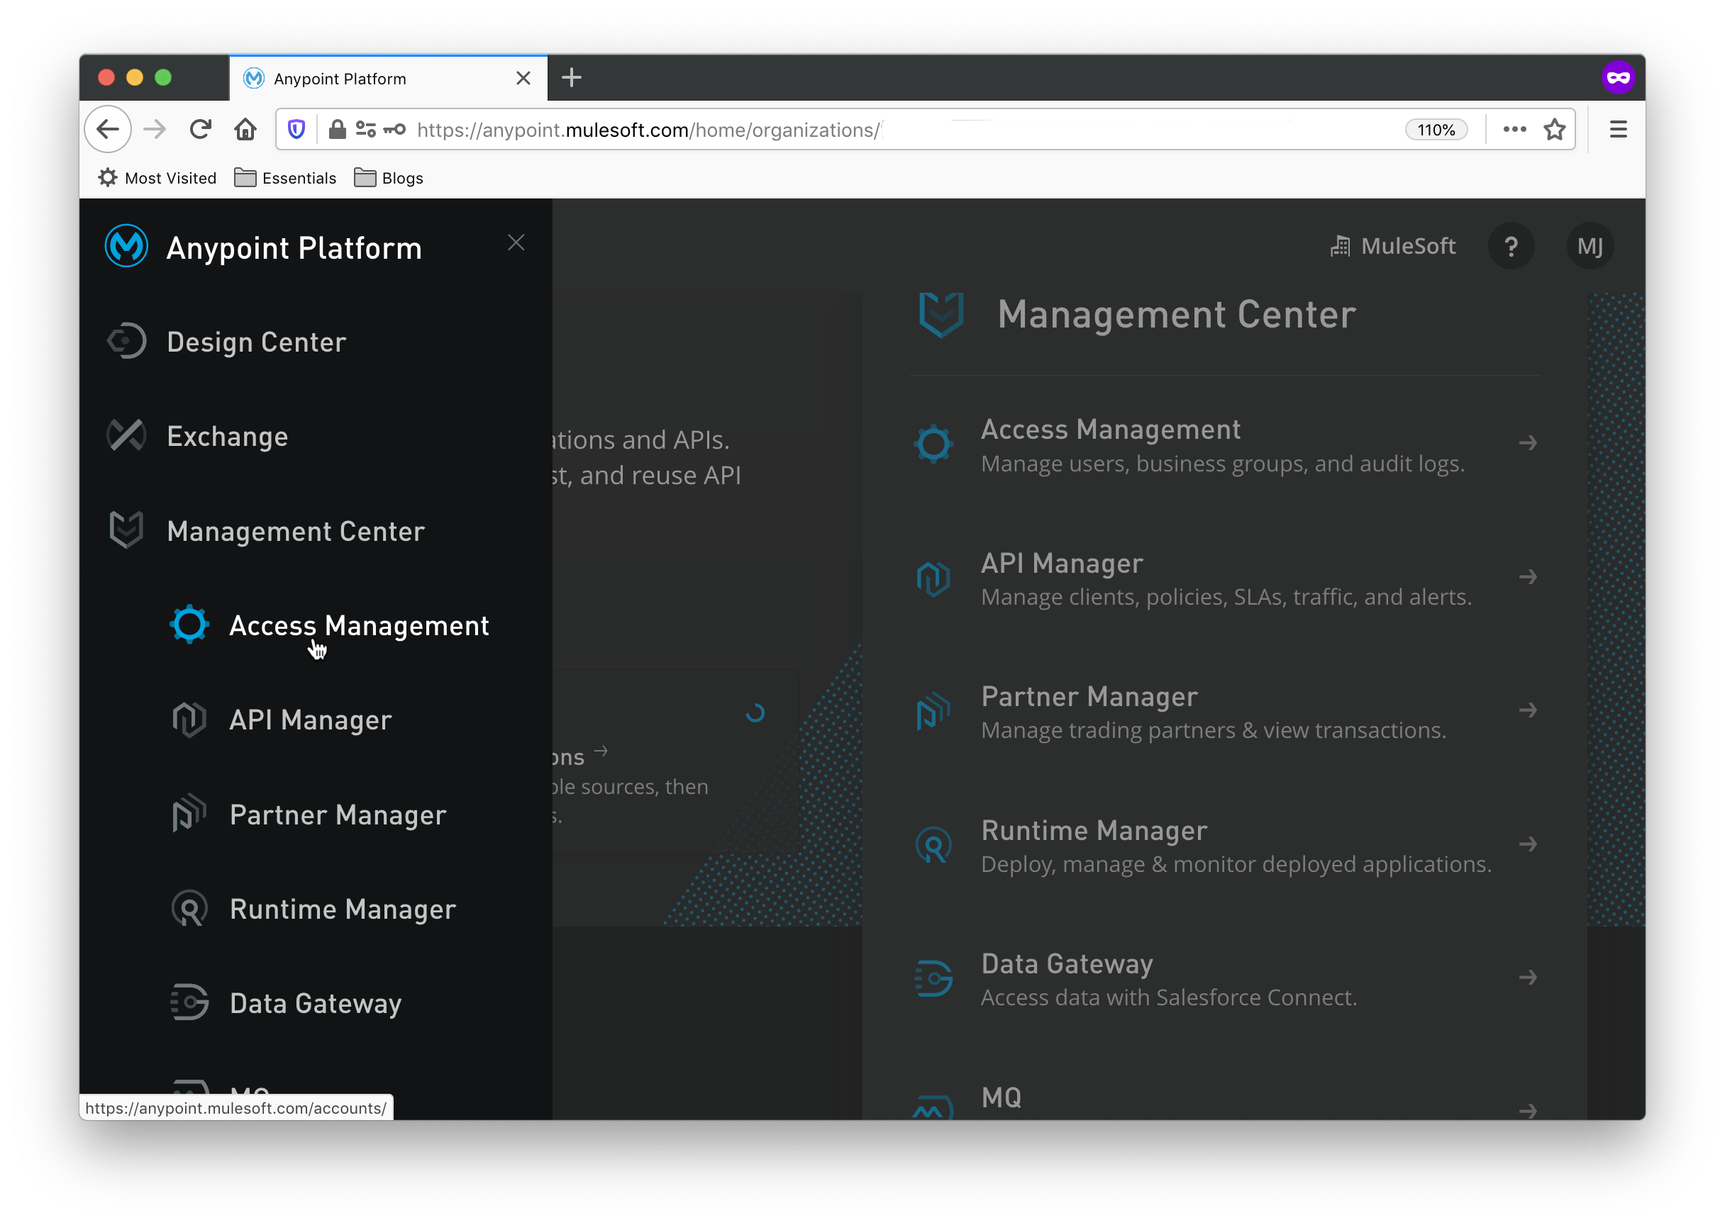Open Data Gateway card in Management Center panel

(x=1225, y=979)
